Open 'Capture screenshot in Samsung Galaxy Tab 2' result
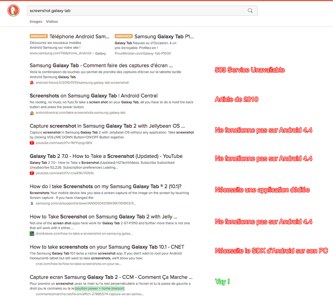The height and width of the screenshot is (300, 333). click(107, 126)
